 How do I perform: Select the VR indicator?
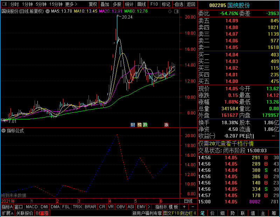pos(111,207)
